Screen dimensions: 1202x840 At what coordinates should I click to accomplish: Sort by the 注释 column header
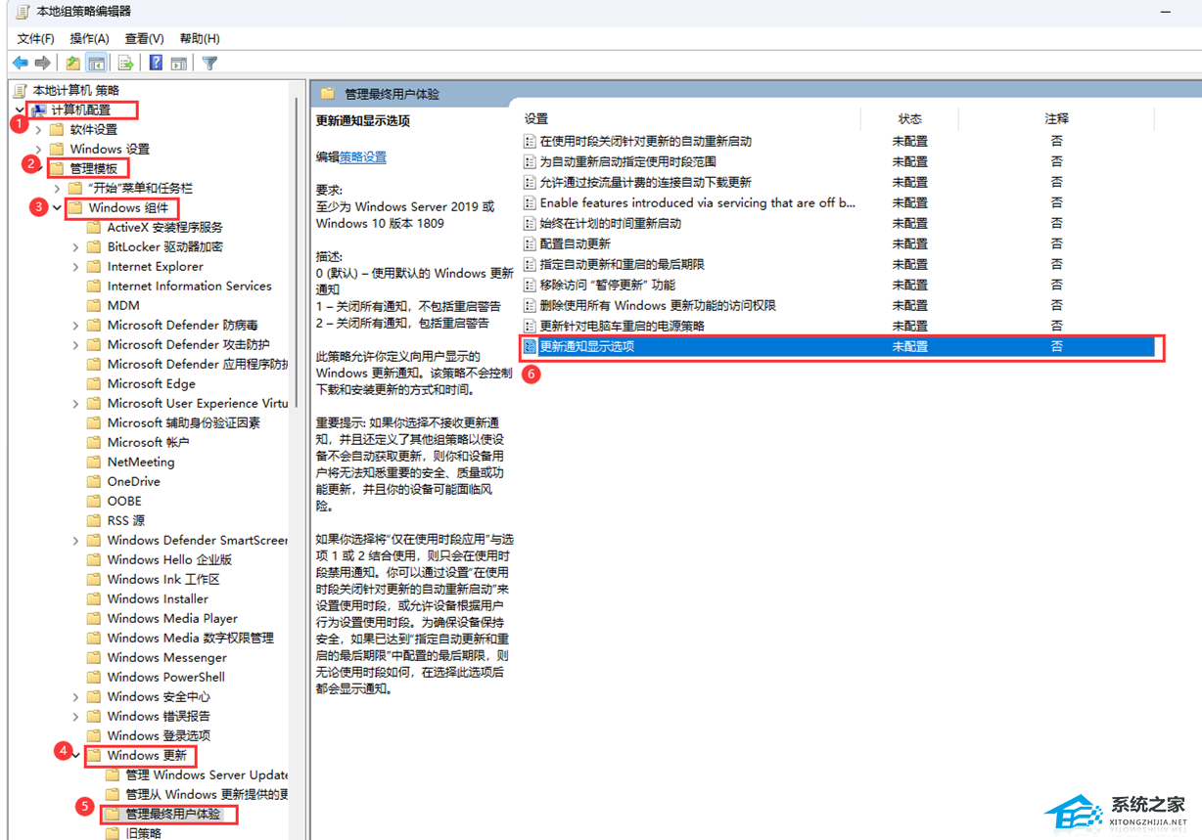[x=1056, y=118]
